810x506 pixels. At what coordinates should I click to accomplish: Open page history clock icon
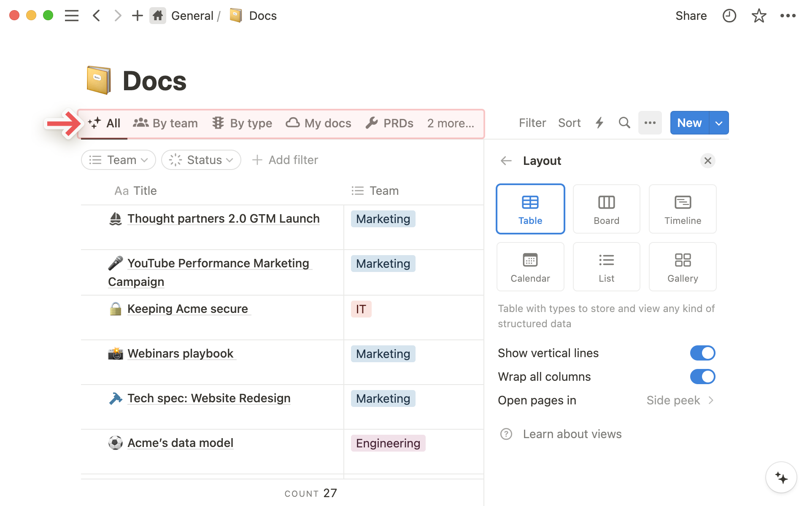click(729, 16)
